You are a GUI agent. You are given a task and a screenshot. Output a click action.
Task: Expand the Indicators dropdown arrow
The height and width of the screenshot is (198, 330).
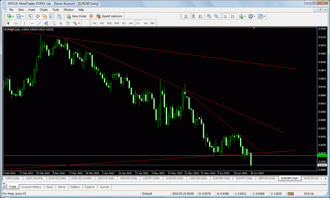[245, 16]
